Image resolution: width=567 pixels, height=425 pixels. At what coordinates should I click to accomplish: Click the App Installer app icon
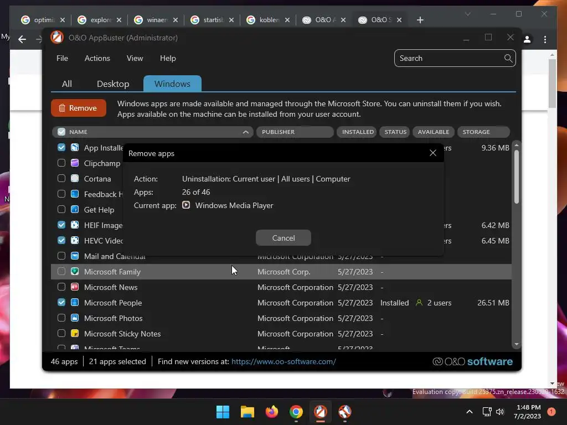(x=75, y=147)
